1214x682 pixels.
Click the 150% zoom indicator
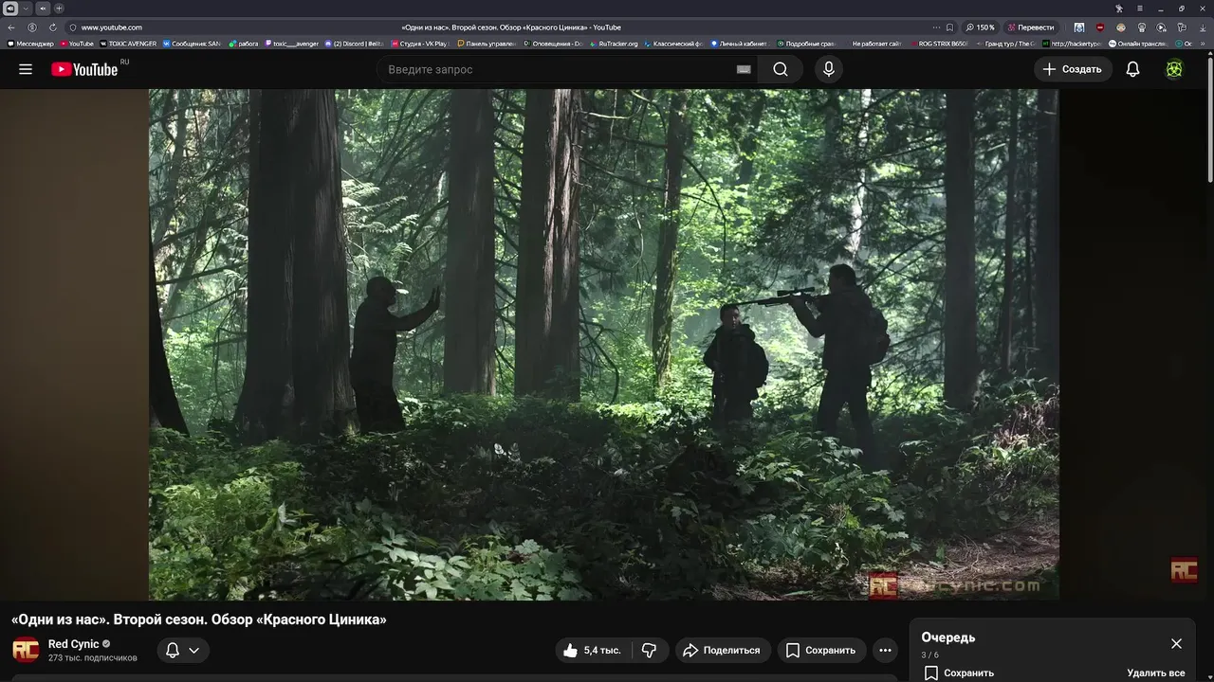(x=981, y=27)
